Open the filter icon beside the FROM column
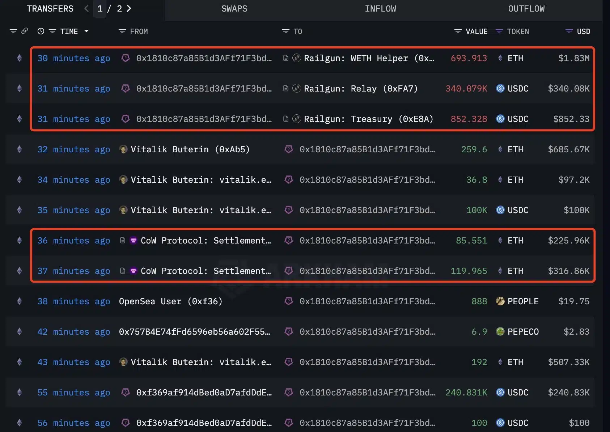Image resolution: width=610 pixels, height=432 pixels. click(121, 31)
